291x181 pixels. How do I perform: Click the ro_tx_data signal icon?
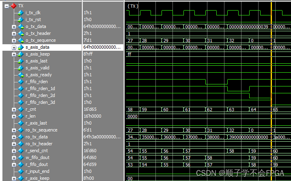coord(21,137)
